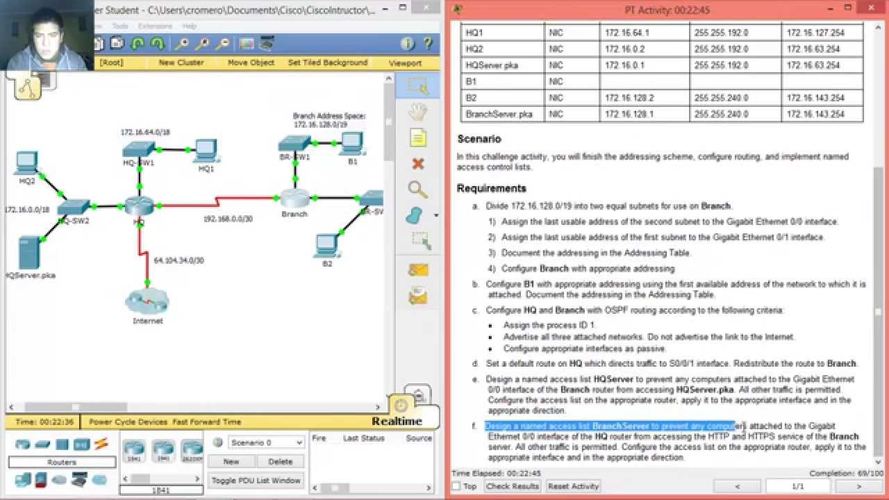Click the green Redo arrow icon

(158, 44)
